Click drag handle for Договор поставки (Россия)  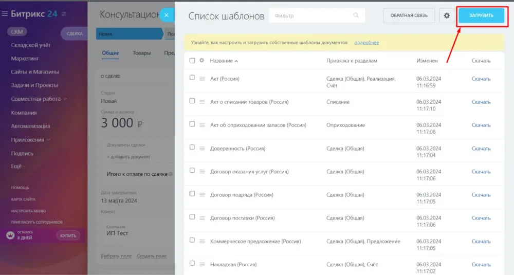pyautogui.click(x=202, y=218)
